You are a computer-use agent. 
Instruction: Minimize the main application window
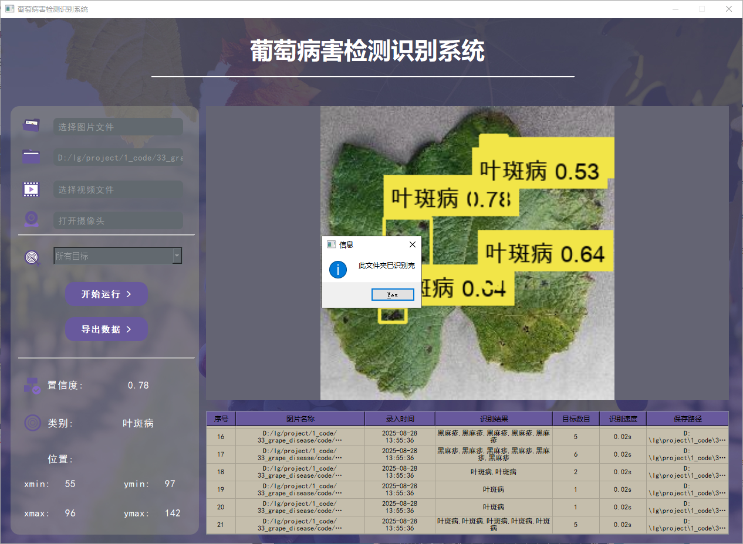(676, 9)
